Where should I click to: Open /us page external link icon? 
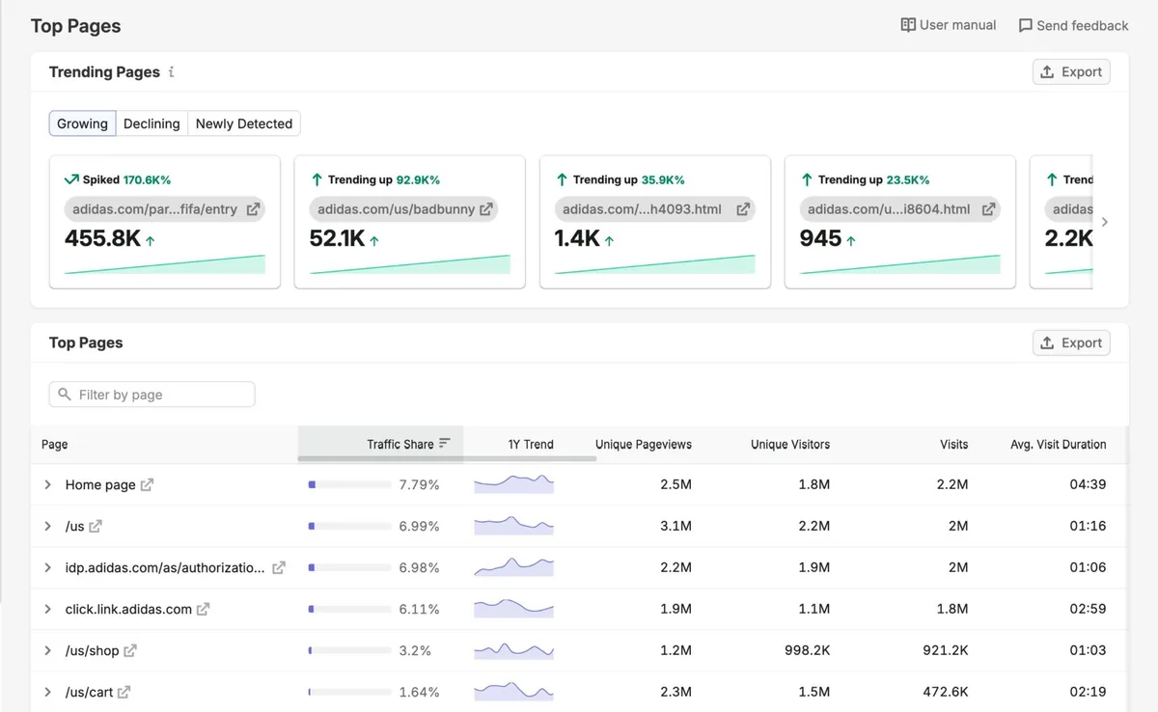(96, 527)
